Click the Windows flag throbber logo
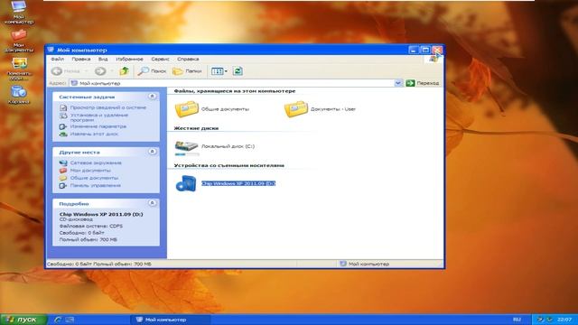 433,60
